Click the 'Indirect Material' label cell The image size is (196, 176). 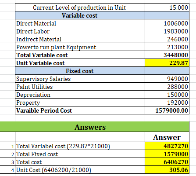[x=80, y=39]
